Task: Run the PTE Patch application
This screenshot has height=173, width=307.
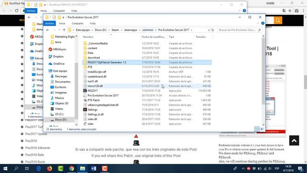Action: (x=94, y=100)
